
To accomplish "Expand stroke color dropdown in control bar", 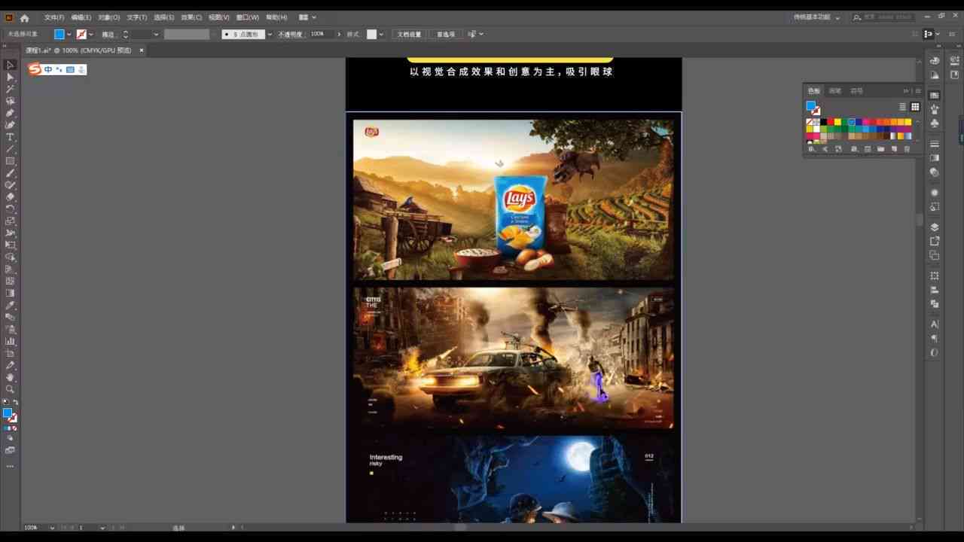I will [x=90, y=34].
